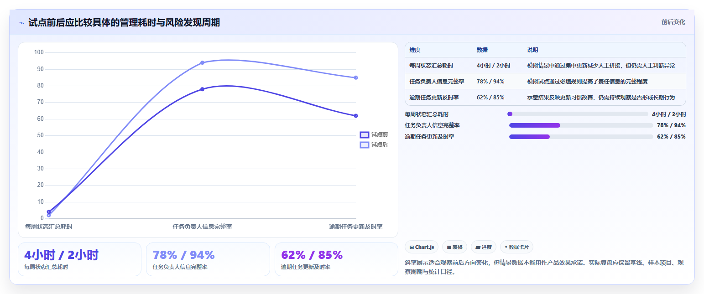The image size is (704, 294).
Task: Click the lightning icon beside the title
Action: pyautogui.click(x=21, y=23)
